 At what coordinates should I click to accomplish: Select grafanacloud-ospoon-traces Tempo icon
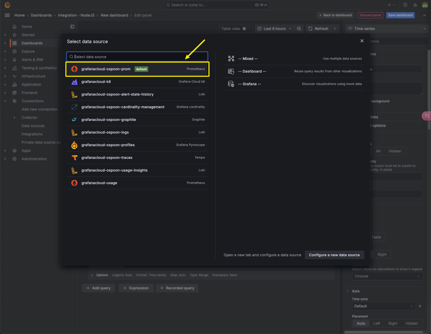click(x=74, y=158)
